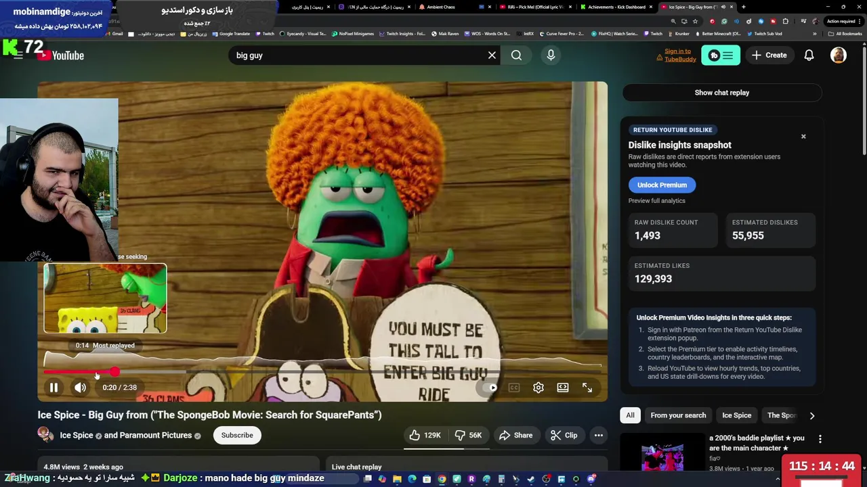Viewport: 867px width, 487px height.
Task: Subscribe to the channel
Action: pos(237,436)
